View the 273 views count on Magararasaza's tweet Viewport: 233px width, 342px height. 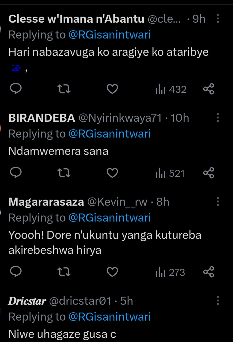[x=170, y=272]
